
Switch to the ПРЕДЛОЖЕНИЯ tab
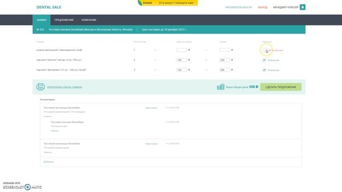coord(64,20)
